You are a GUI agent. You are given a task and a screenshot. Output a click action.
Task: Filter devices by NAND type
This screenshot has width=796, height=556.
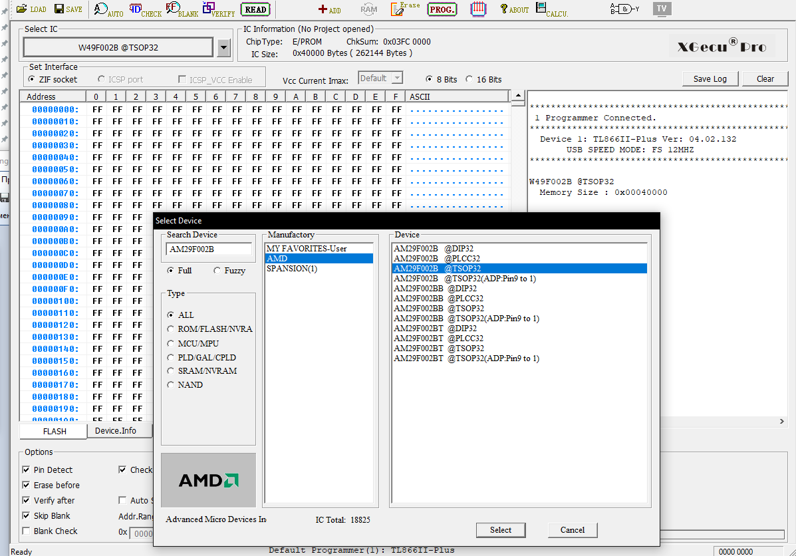click(186, 385)
